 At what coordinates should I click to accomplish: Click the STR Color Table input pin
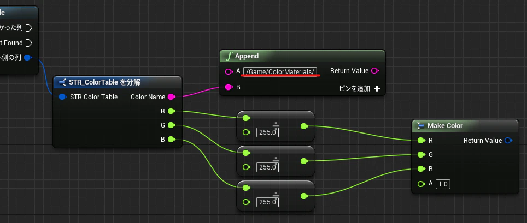point(62,97)
